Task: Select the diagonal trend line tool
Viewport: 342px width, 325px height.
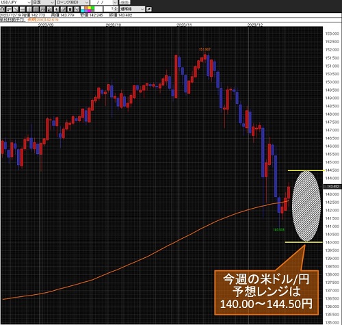Action: [16, 9]
